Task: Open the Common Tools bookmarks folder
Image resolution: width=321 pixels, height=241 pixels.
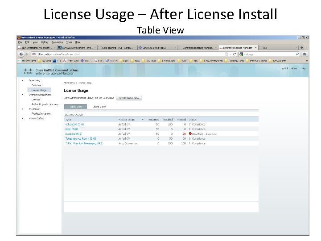Action: 234,61
